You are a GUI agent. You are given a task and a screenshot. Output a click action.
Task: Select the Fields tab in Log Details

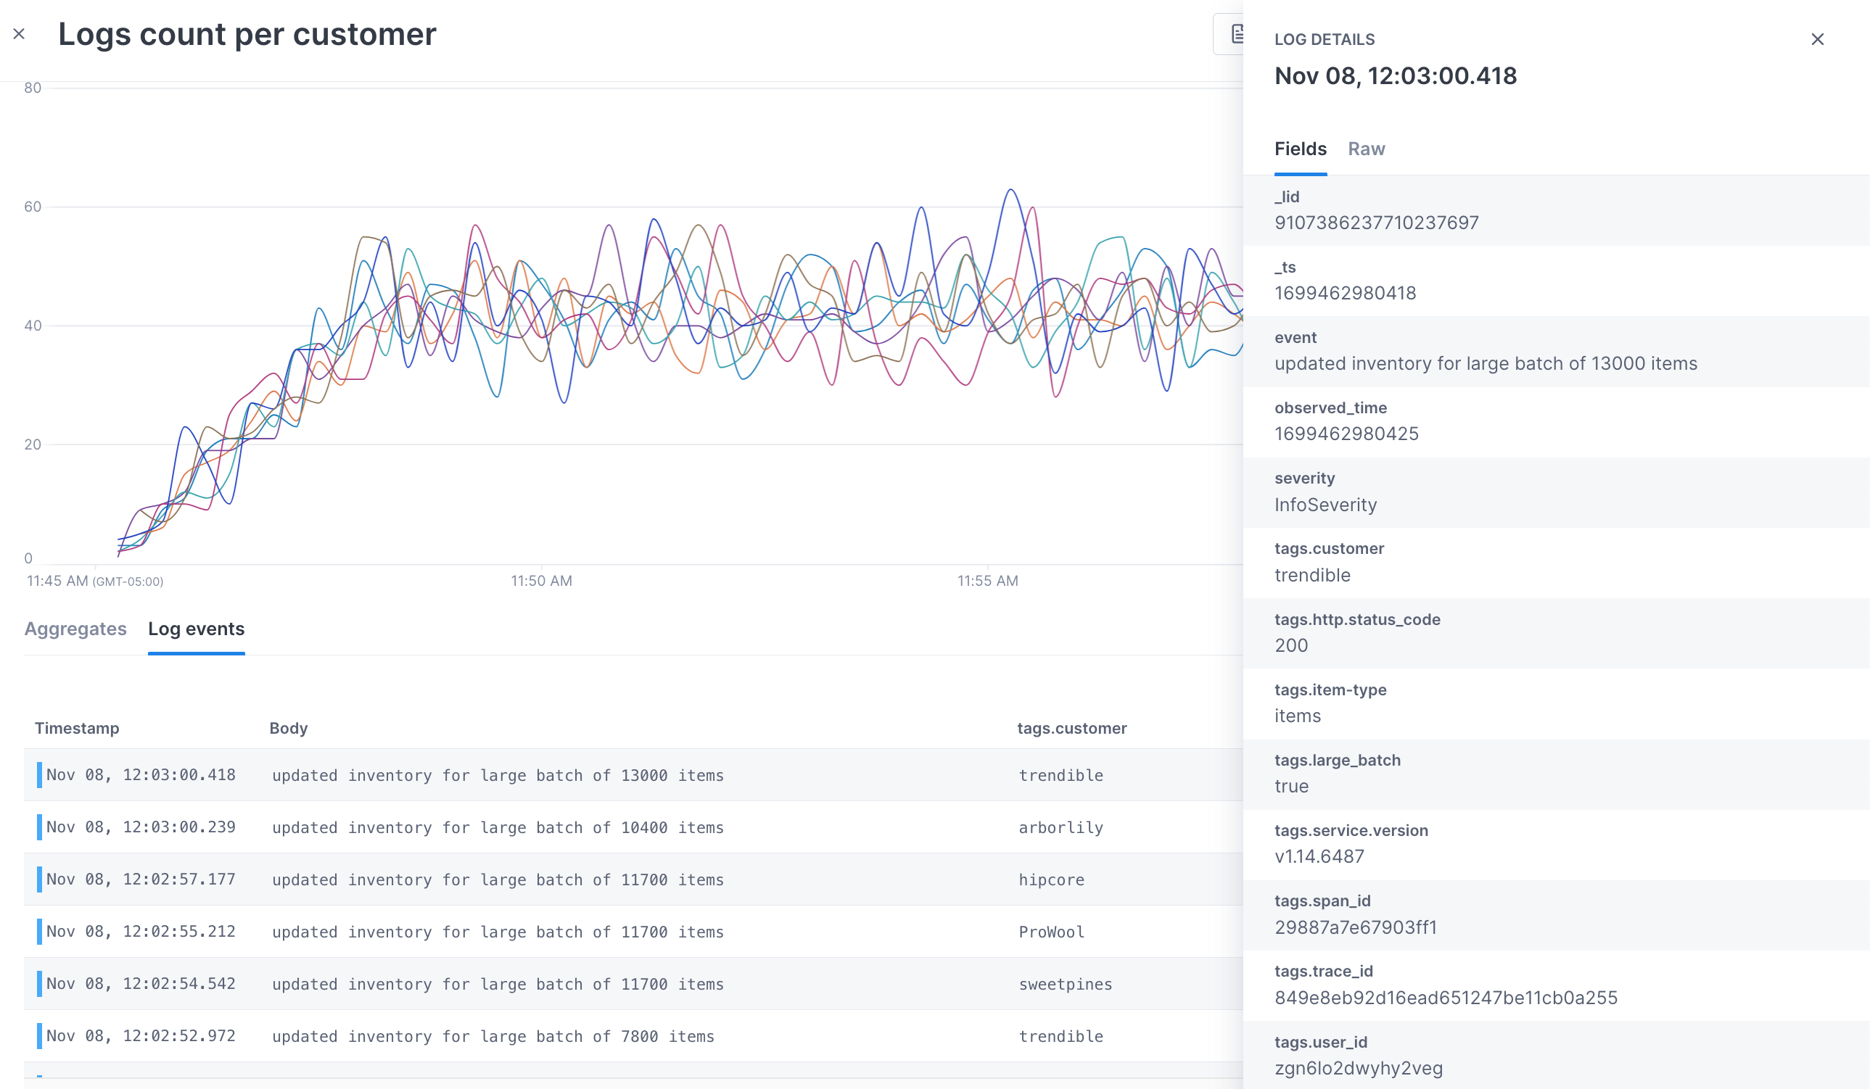coord(1300,149)
